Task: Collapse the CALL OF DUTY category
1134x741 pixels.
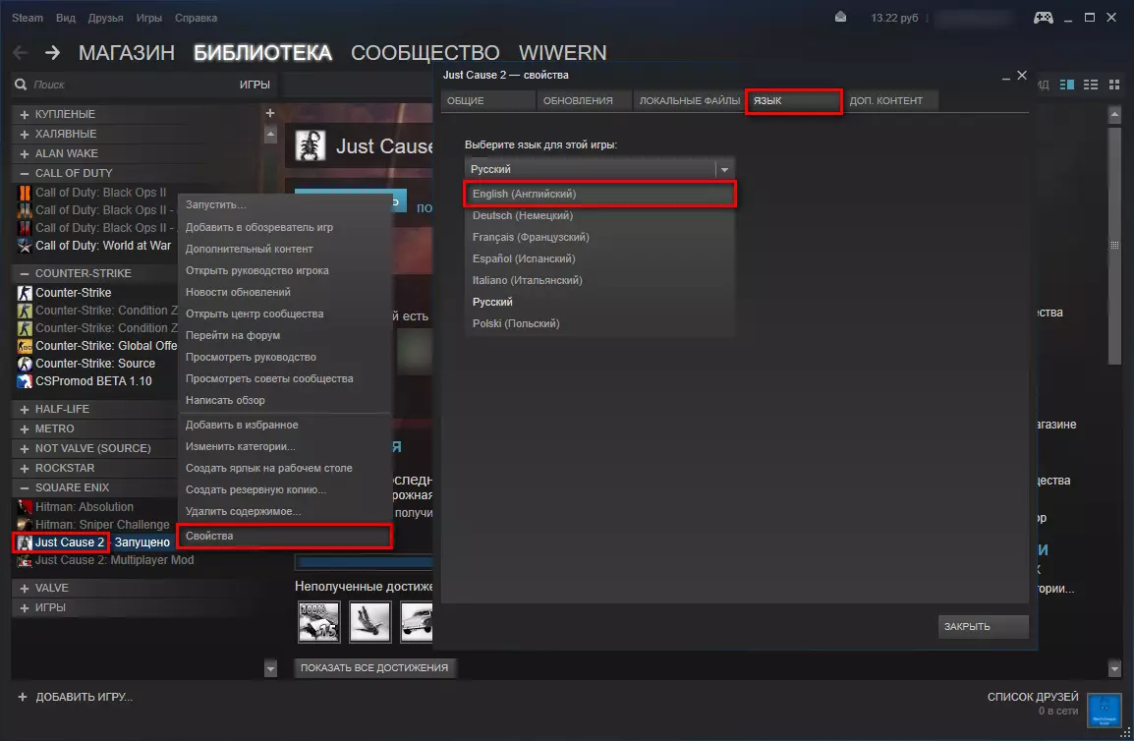Action: pyautogui.click(x=25, y=173)
